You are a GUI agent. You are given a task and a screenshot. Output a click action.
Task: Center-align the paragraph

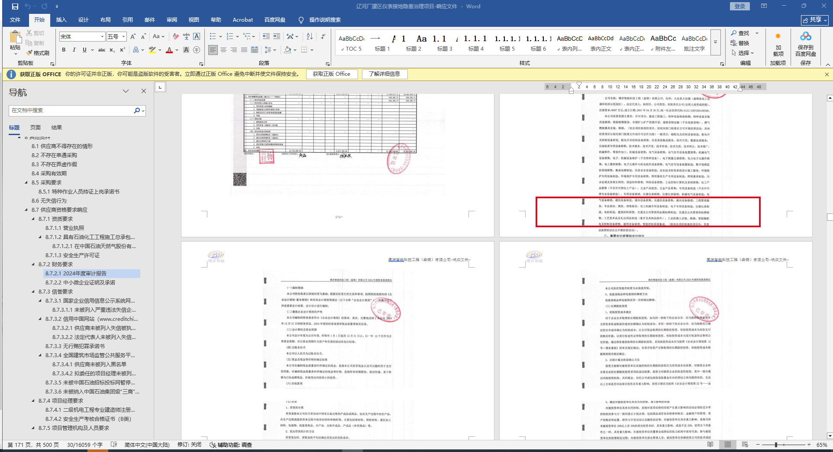[223, 50]
